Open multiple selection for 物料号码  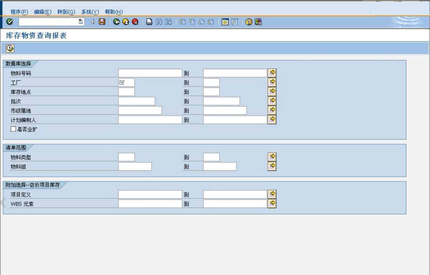272,73
